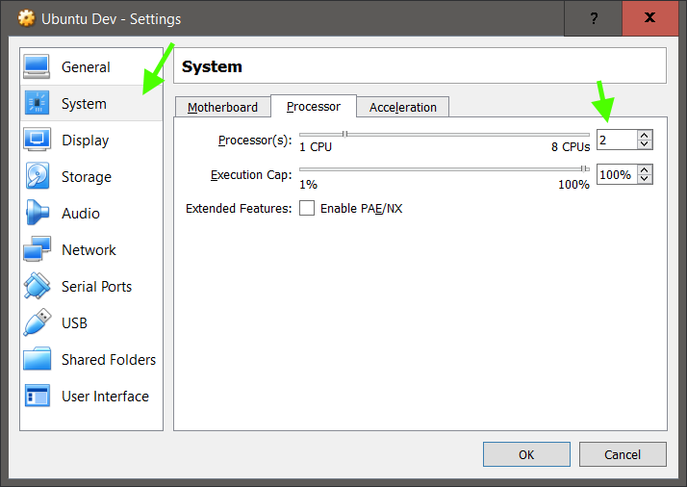Click the Execution Cap slider handle

coord(584,168)
